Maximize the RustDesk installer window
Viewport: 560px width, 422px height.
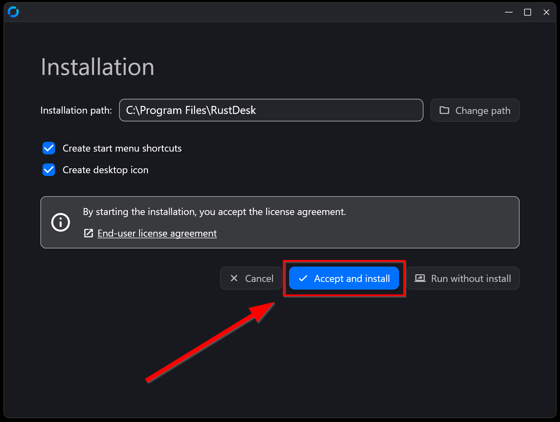(x=528, y=12)
